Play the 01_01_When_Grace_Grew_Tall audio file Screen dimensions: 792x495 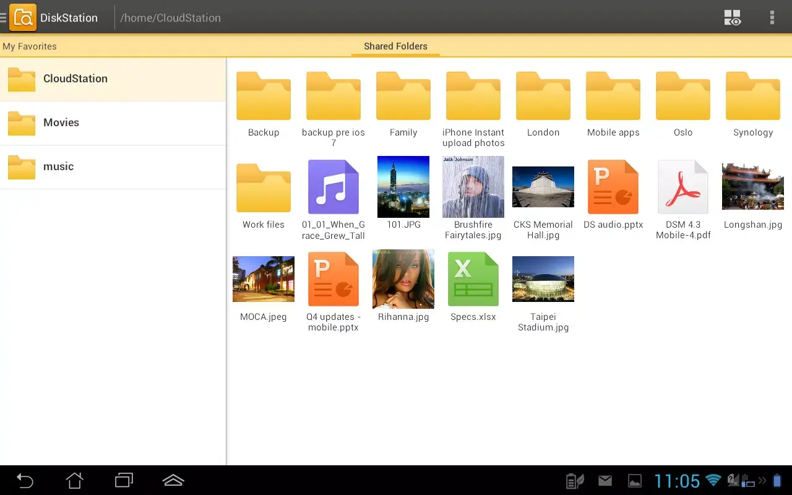tap(334, 186)
